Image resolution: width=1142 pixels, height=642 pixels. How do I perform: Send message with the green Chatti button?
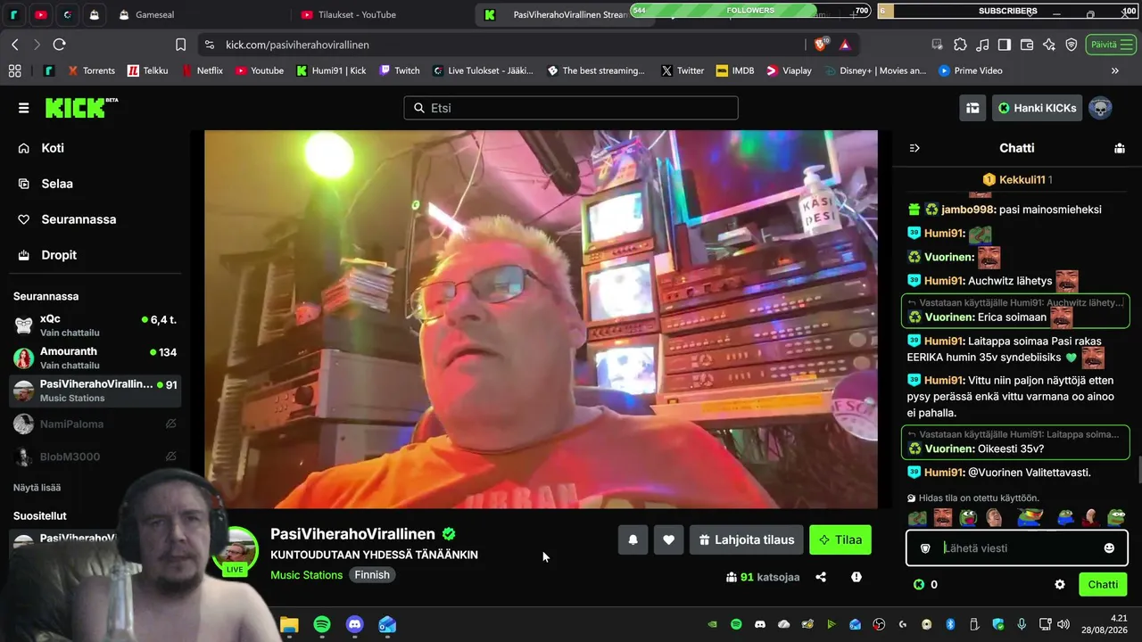point(1103,585)
